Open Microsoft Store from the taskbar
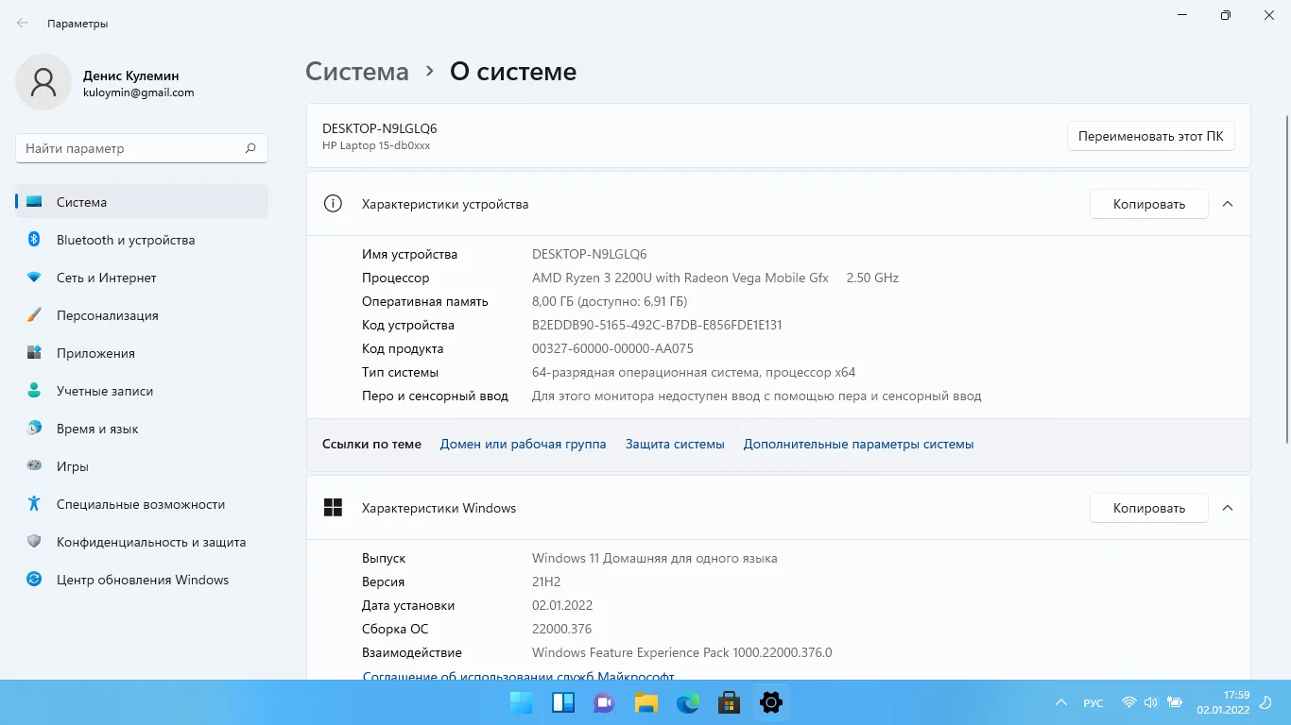The height and width of the screenshot is (725, 1291). tap(730, 702)
